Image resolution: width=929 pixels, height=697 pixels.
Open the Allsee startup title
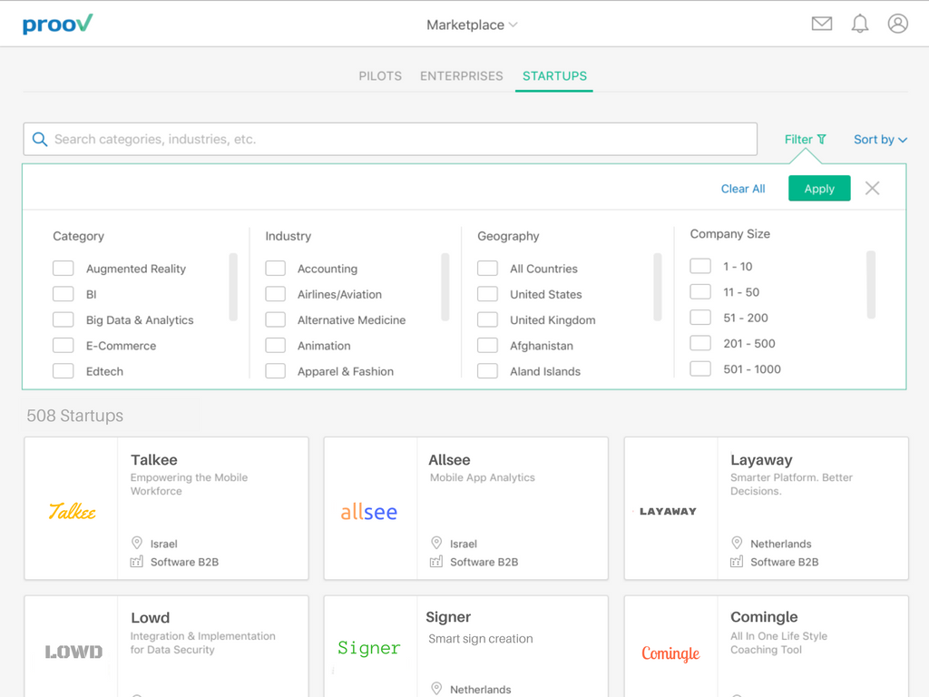coord(449,460)
